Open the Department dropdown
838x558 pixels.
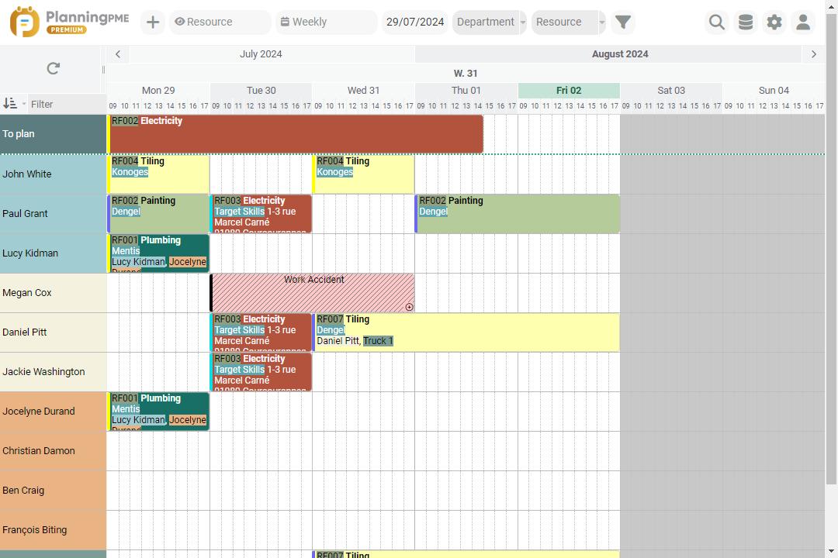click(x=489, y=22)
